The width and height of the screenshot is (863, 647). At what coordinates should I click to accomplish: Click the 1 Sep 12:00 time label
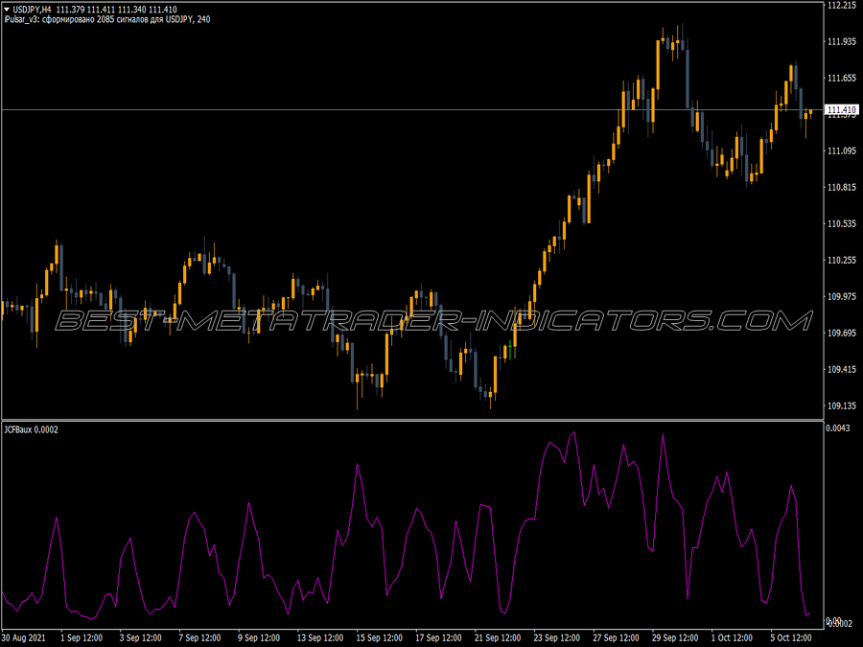click(82, 638)
